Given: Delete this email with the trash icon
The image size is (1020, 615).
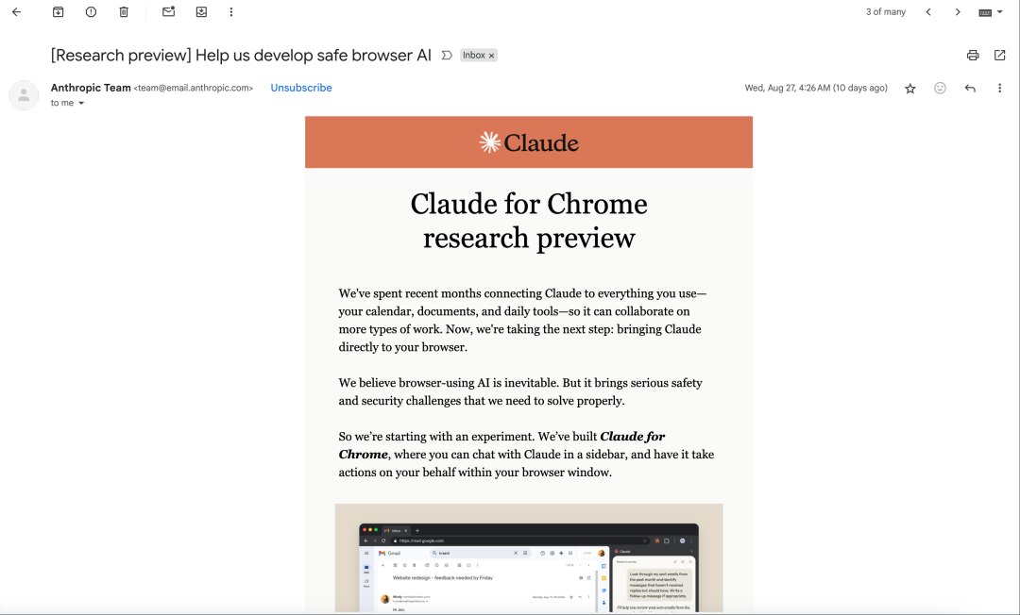Looking at the screenshot, I should coord(124,12).
